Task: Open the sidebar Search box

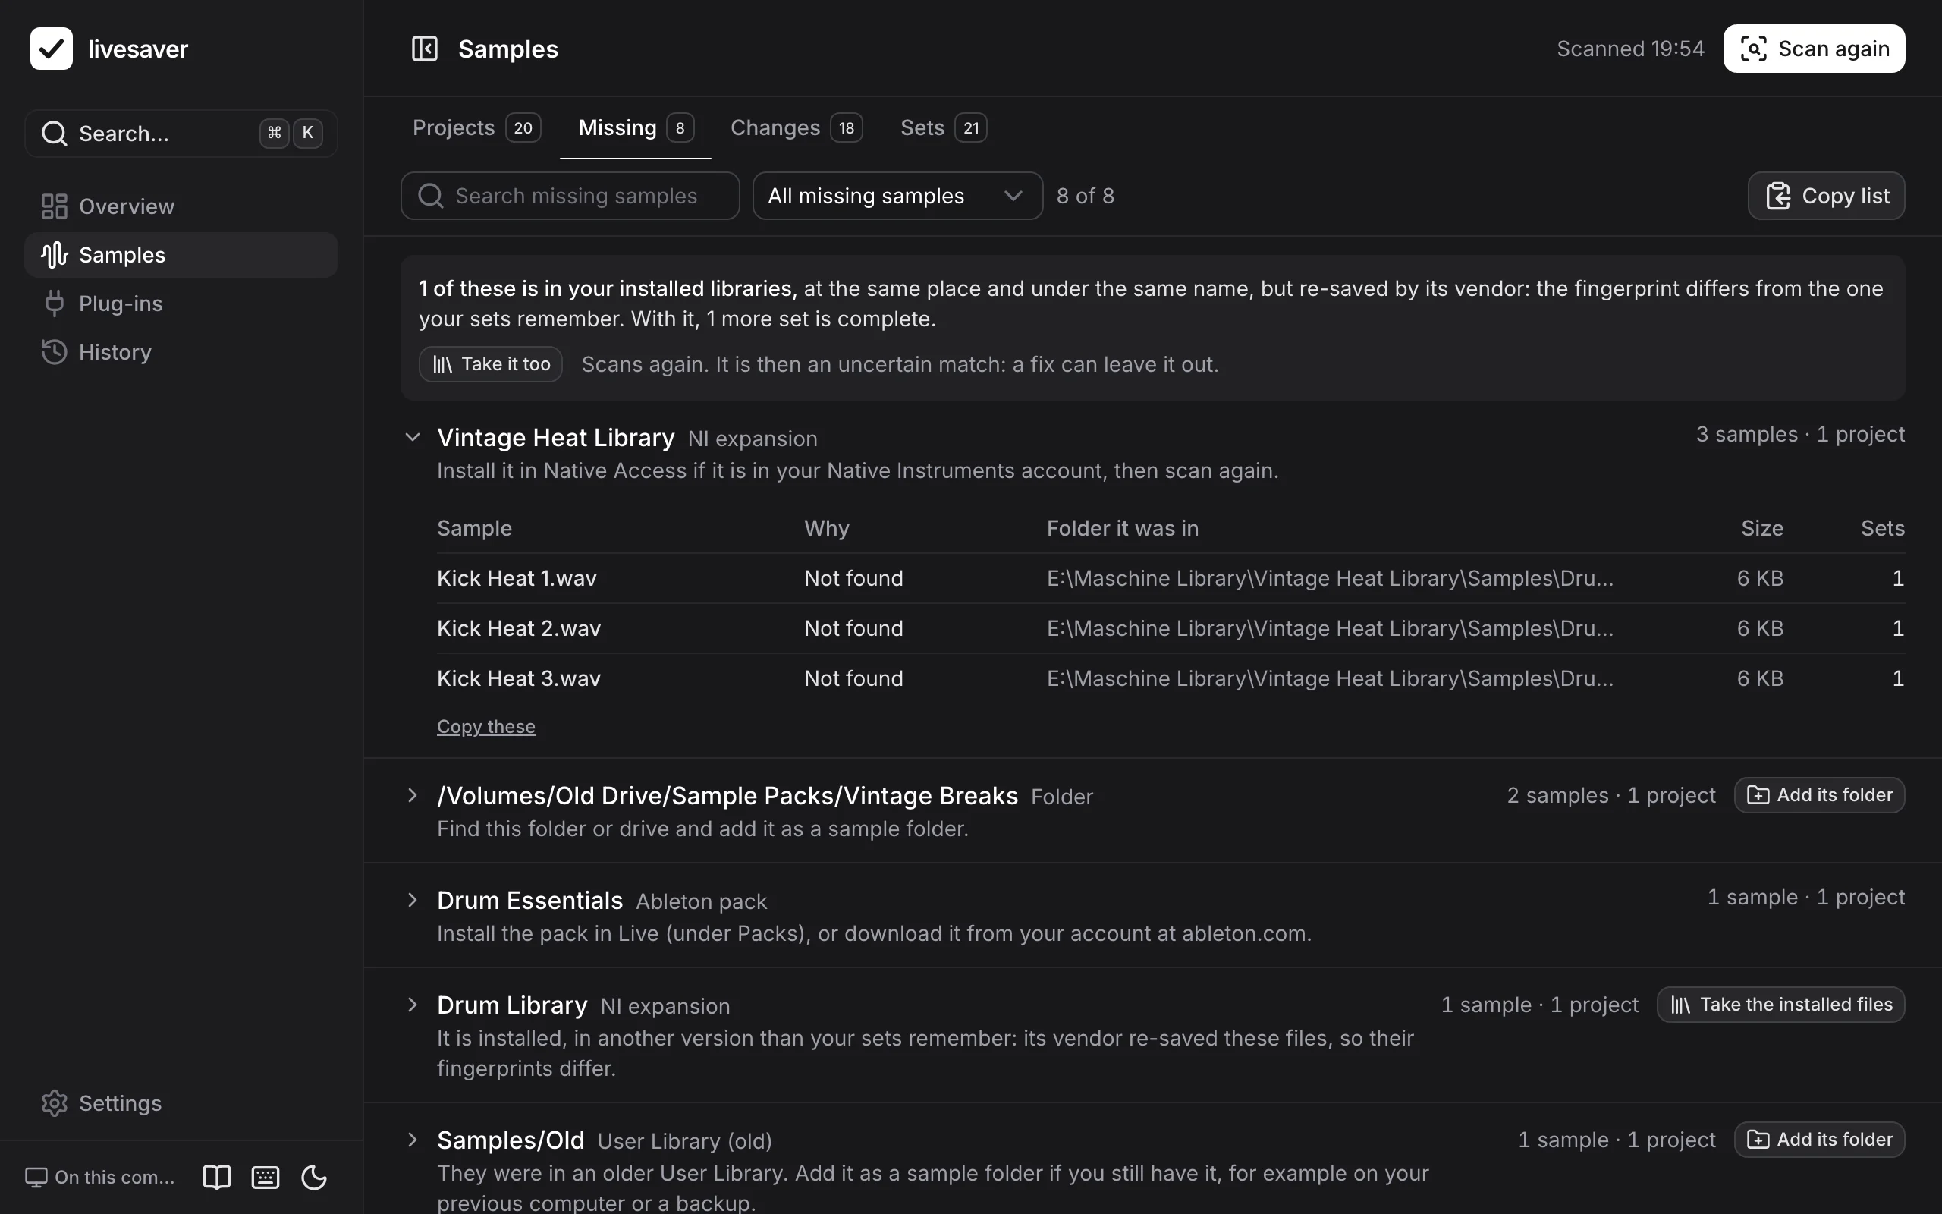Action: (x=181, y=134)
